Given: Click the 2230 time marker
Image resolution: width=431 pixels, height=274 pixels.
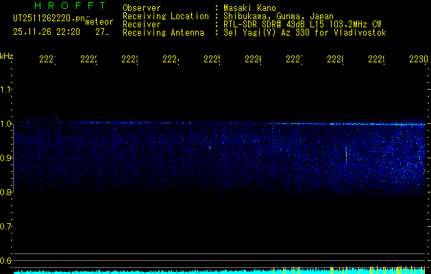Looking at the screenshot, I should tap(419, 59).
